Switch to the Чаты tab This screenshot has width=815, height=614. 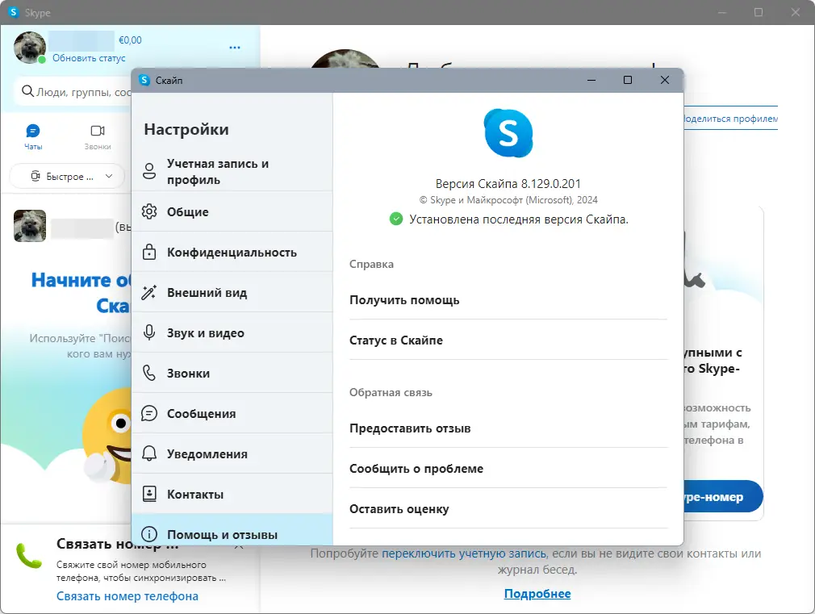point(33,137)
